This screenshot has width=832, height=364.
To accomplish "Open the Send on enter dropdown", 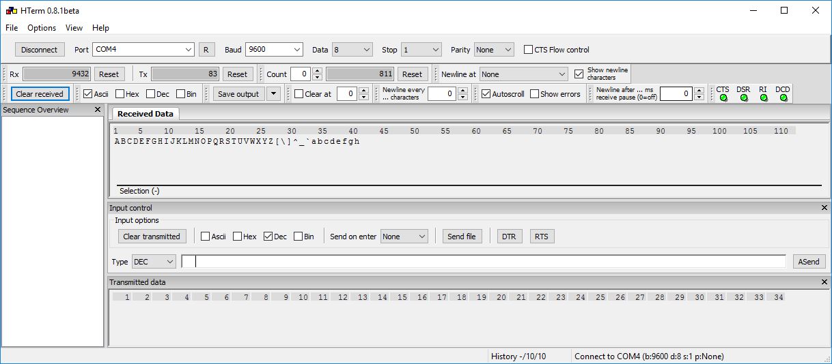I will pyautogui.click(x=404, y=237).
